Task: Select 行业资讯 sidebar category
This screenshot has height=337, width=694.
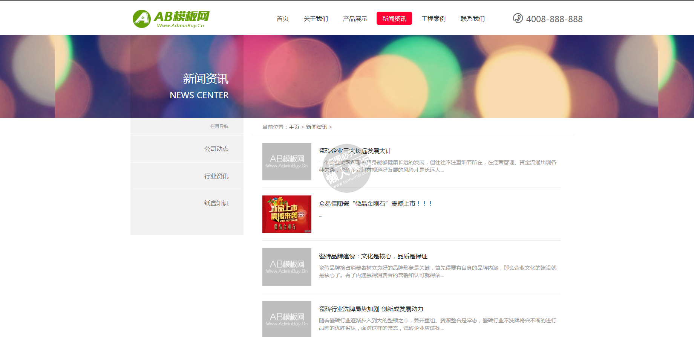Action: tap(216, 176)
